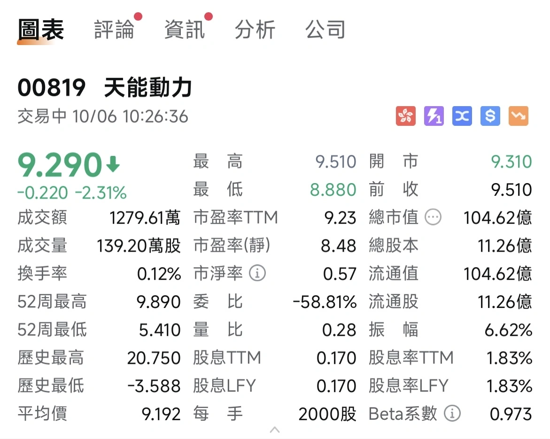Select the stock name 天能動力
The width and height of the screenshot is (550, 439).
point(148,88)
